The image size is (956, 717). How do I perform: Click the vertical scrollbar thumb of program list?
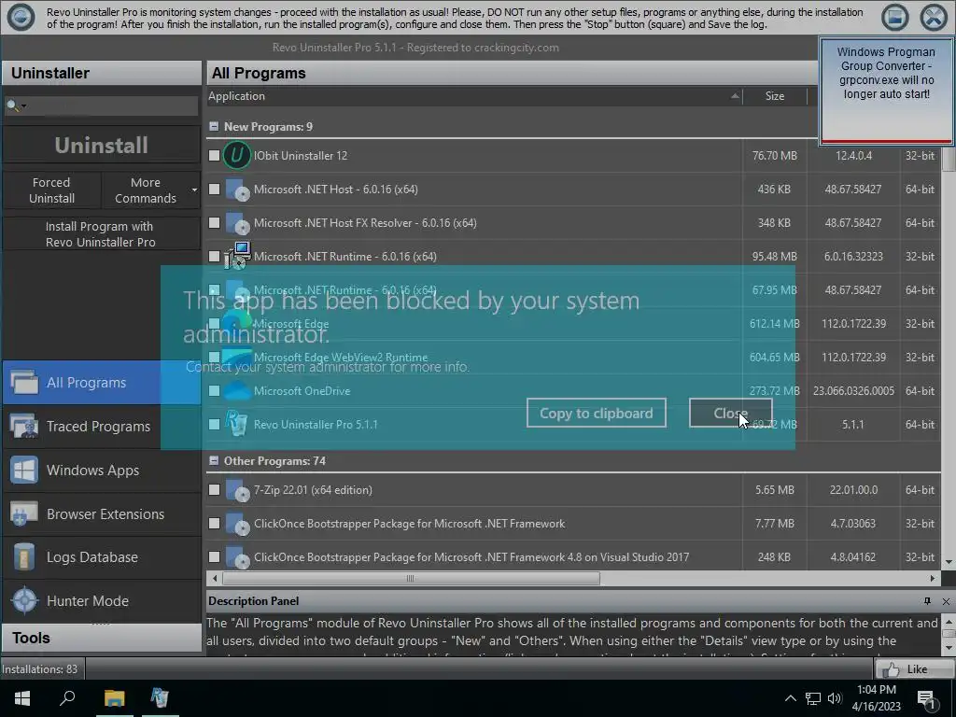pyautogui.click(x=949, y=159)
